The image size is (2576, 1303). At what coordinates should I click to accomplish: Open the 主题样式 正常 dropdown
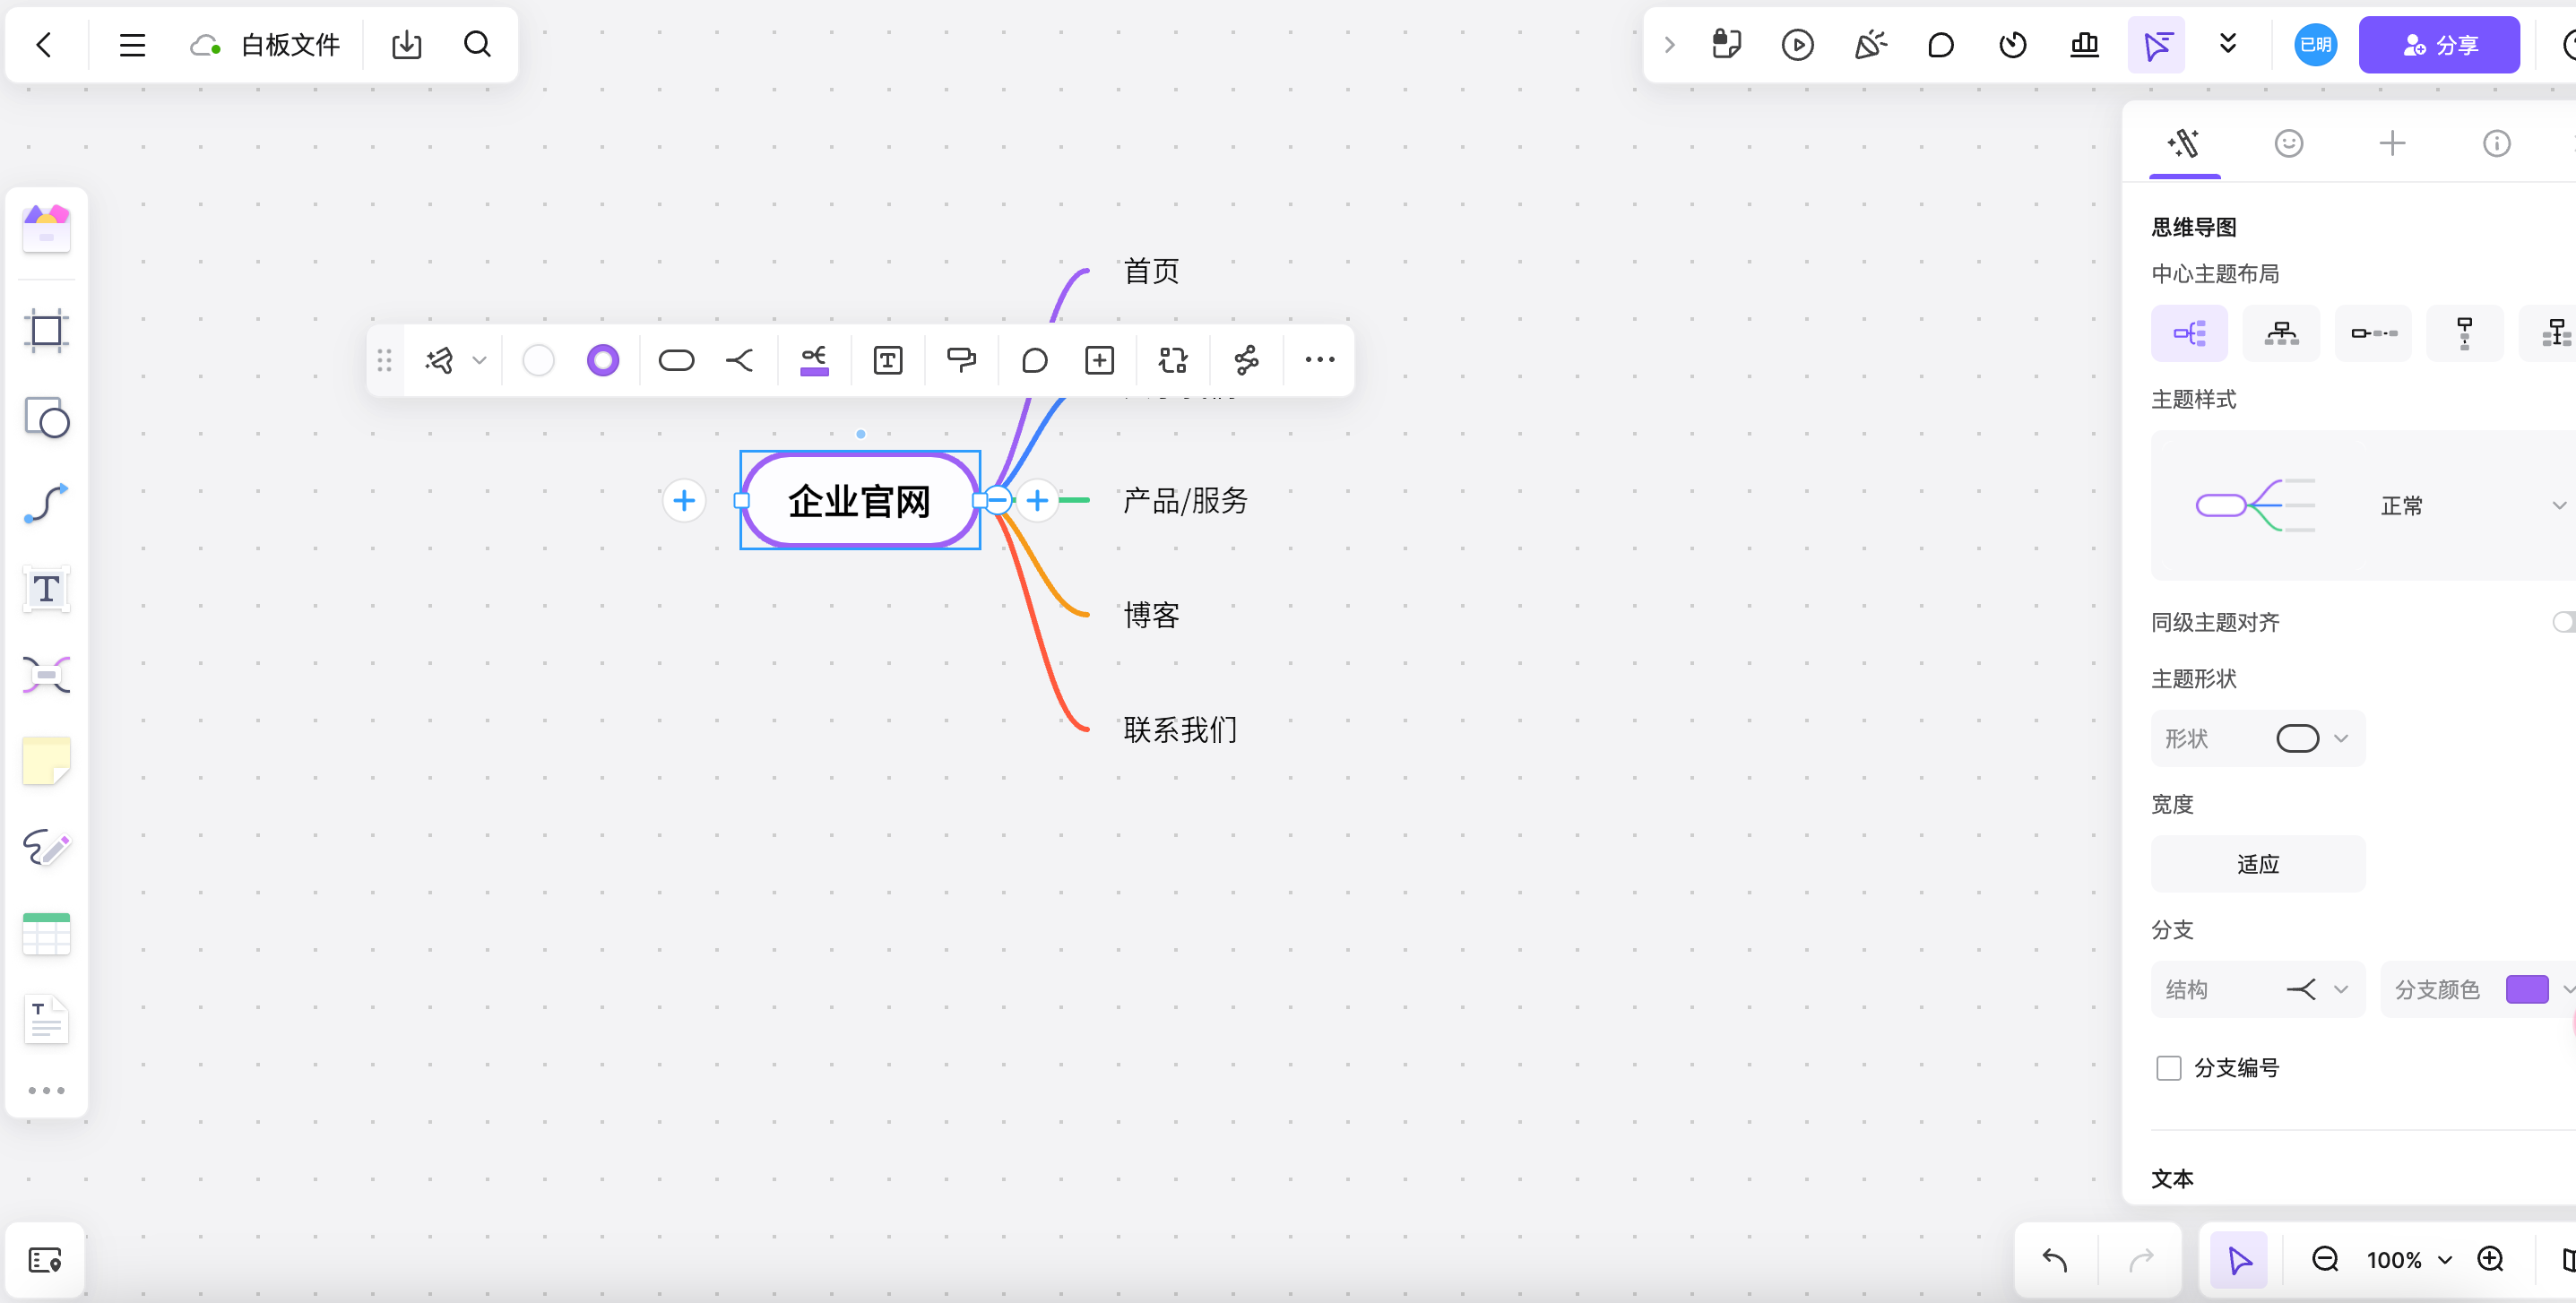[x=2363, y=506]
